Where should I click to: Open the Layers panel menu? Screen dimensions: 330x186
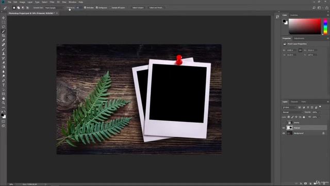click(x=328, y=102)
